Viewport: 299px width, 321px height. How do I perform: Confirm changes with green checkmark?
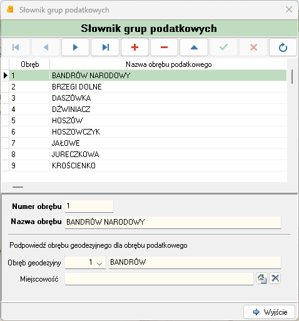pyautogui.click(x=223, y=48)
